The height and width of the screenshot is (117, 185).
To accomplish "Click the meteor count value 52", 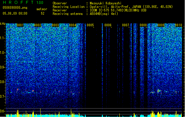I will tap(43, 13).
